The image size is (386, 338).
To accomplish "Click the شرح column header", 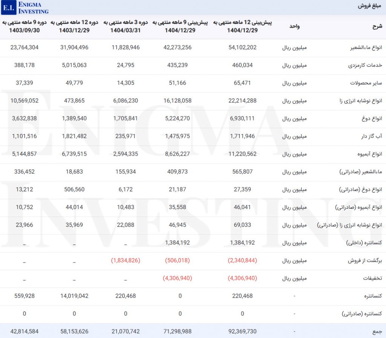I will pos(377,26).
